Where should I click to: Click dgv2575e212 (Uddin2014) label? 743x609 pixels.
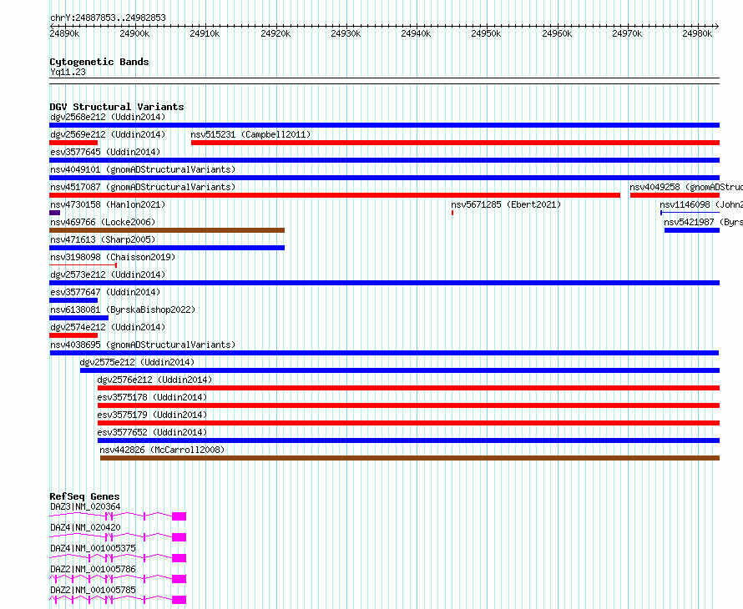138,362
